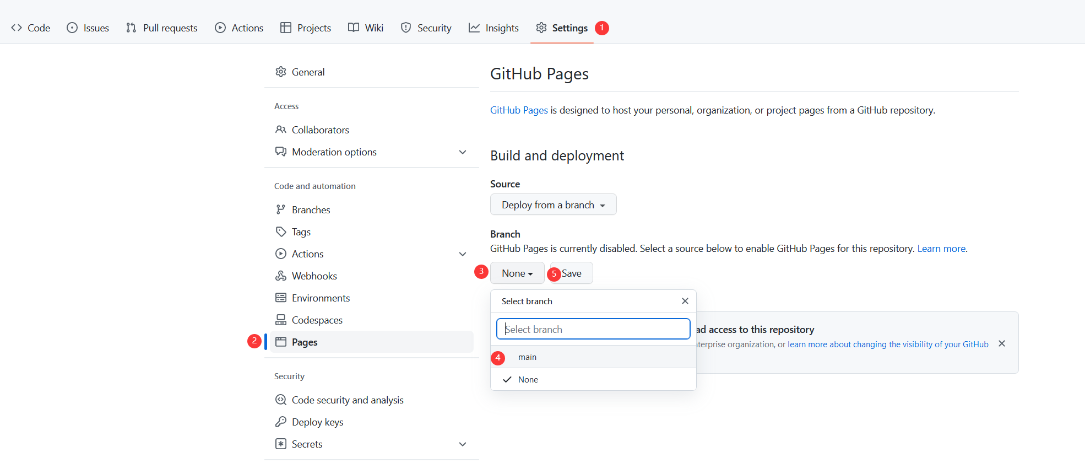Open Deploy from a branch dropdown
This screenshot has height=463, width=1085.
click(554, 204)
